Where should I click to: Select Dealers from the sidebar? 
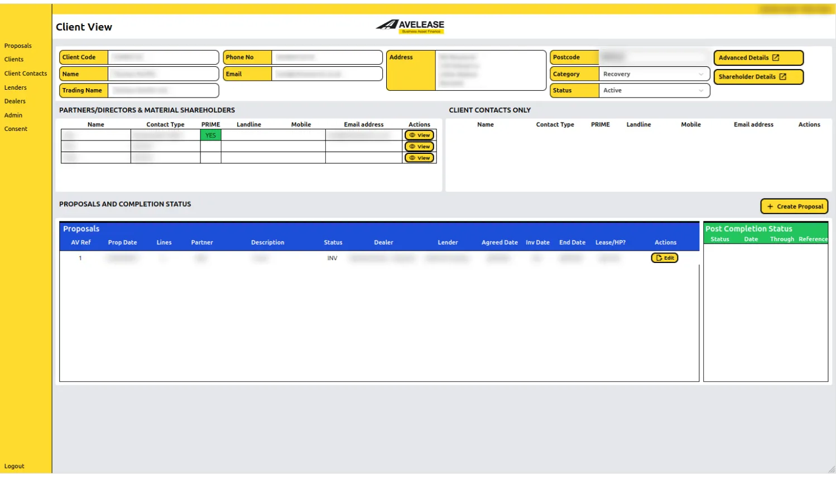(15, 101)
